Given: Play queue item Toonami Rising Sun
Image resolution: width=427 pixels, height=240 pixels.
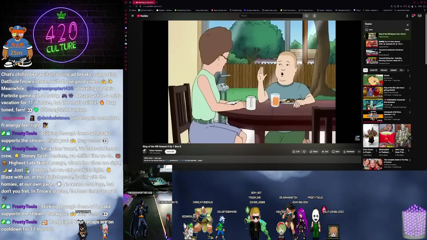Looking at the screenshot, I should [x=387, y=60].
